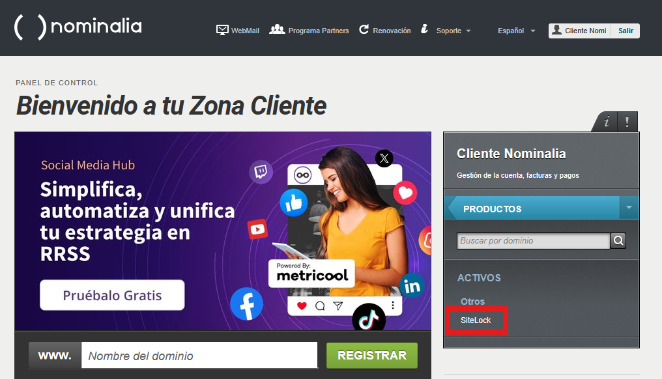Click the WebMail monitor icon
The height and width of the screenshot is (379, 662).
[222, 30]
